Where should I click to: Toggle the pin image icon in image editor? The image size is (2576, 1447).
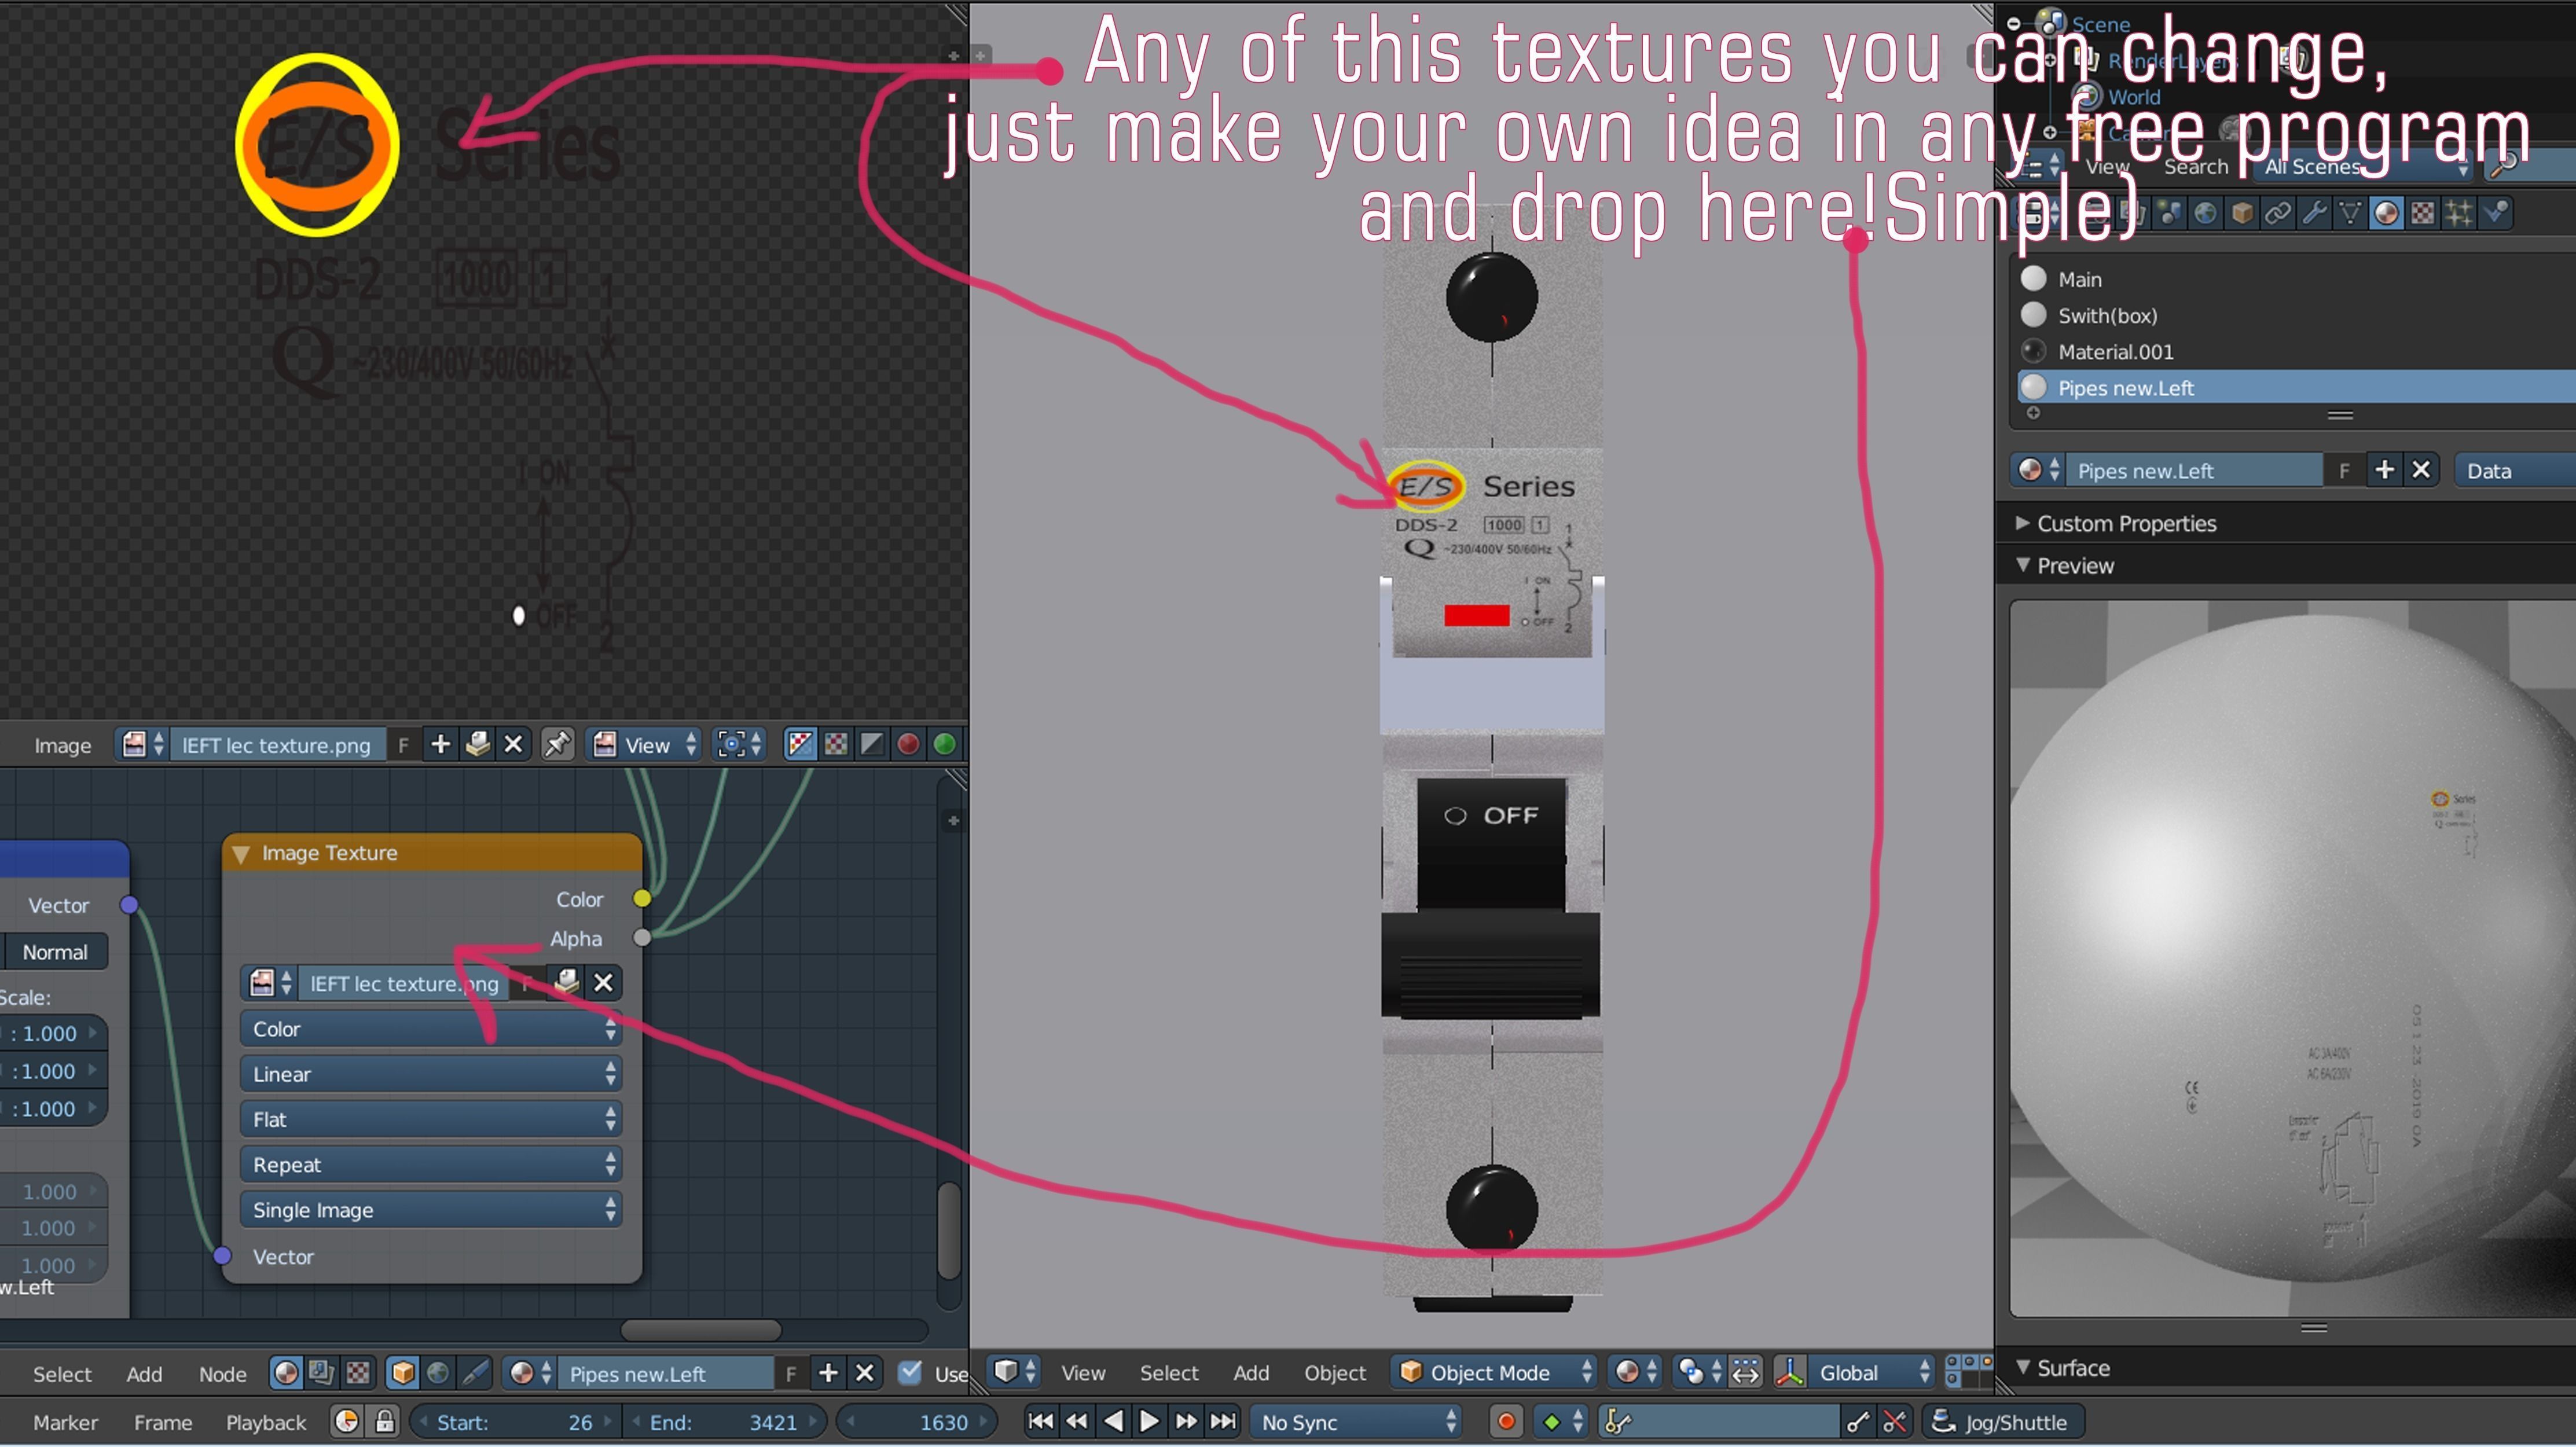pos(557,744)
